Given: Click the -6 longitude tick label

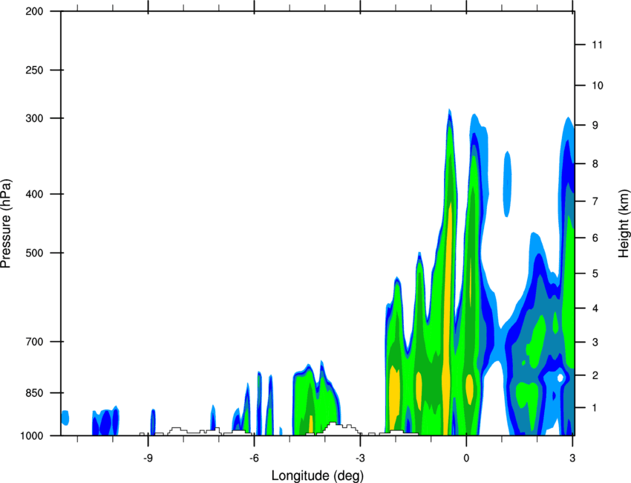Looking at the screenshot, I should pos(254,458).
